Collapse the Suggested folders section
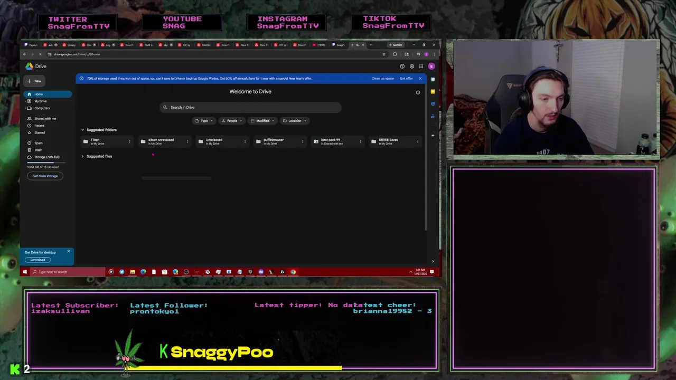Image resolution: width=676 pixels, height=380 pixels. tap(82, 130)
